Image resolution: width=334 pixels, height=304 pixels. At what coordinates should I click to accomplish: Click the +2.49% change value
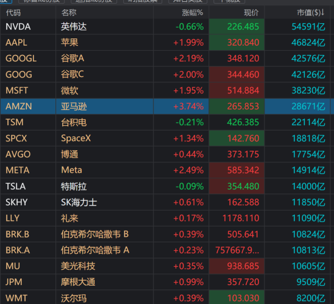click(x=188, y=170)
